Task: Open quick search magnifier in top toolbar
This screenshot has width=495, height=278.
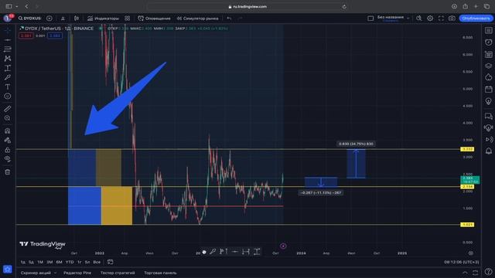Action: [419, 19]
